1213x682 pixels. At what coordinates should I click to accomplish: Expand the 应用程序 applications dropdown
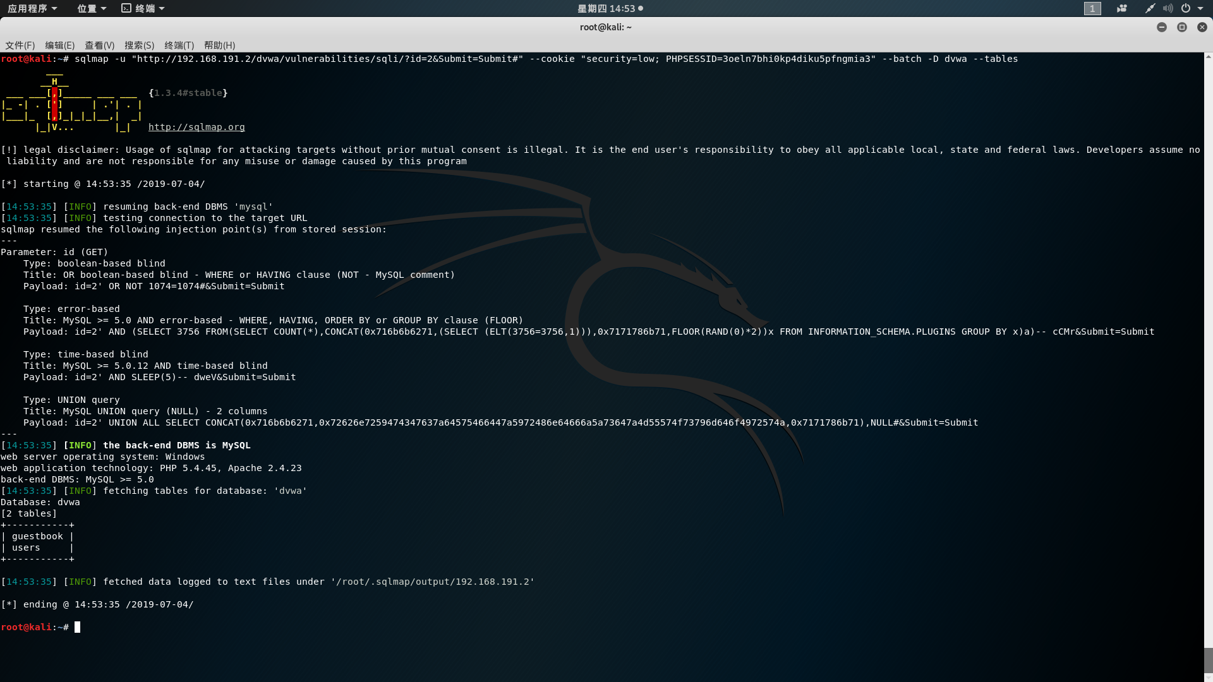coord(32,8)
